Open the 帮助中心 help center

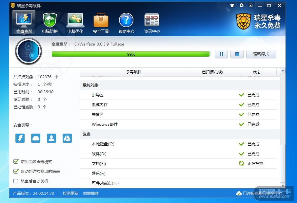pyautogui.click(x=126, y=23)
